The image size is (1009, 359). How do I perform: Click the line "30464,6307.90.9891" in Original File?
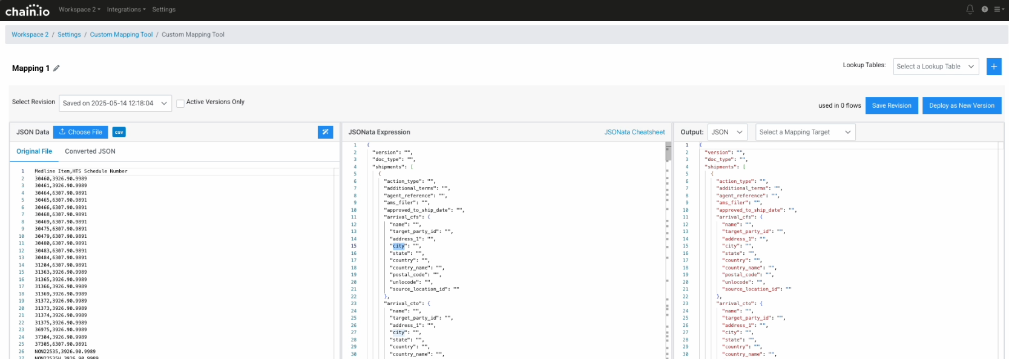pos(61,193)
